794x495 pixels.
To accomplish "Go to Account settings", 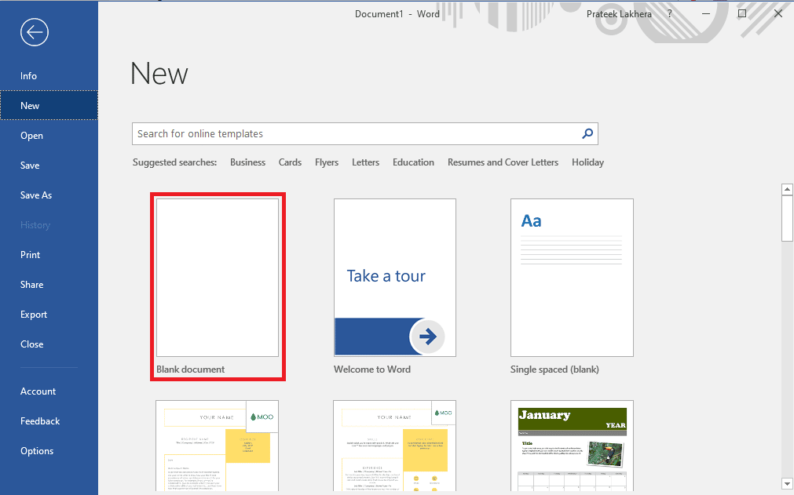I will (38, 391).
